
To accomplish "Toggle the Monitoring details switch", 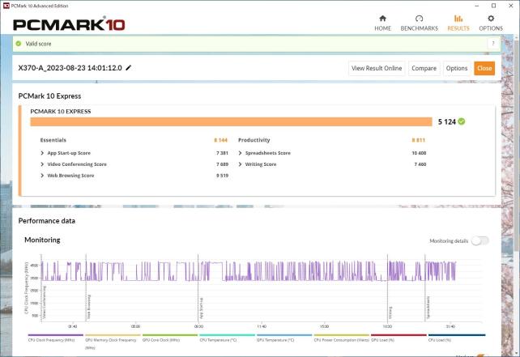I will point(480,241).
